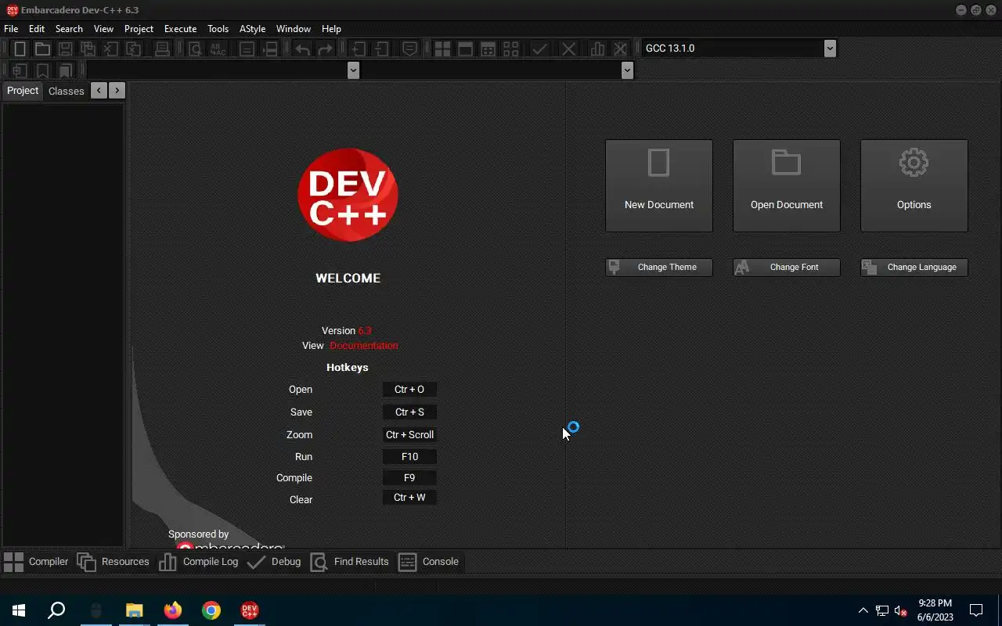
Task: Click the New file toolbar icon
Action: 20,49
